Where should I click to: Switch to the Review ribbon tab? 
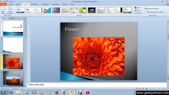click(65, 4)
